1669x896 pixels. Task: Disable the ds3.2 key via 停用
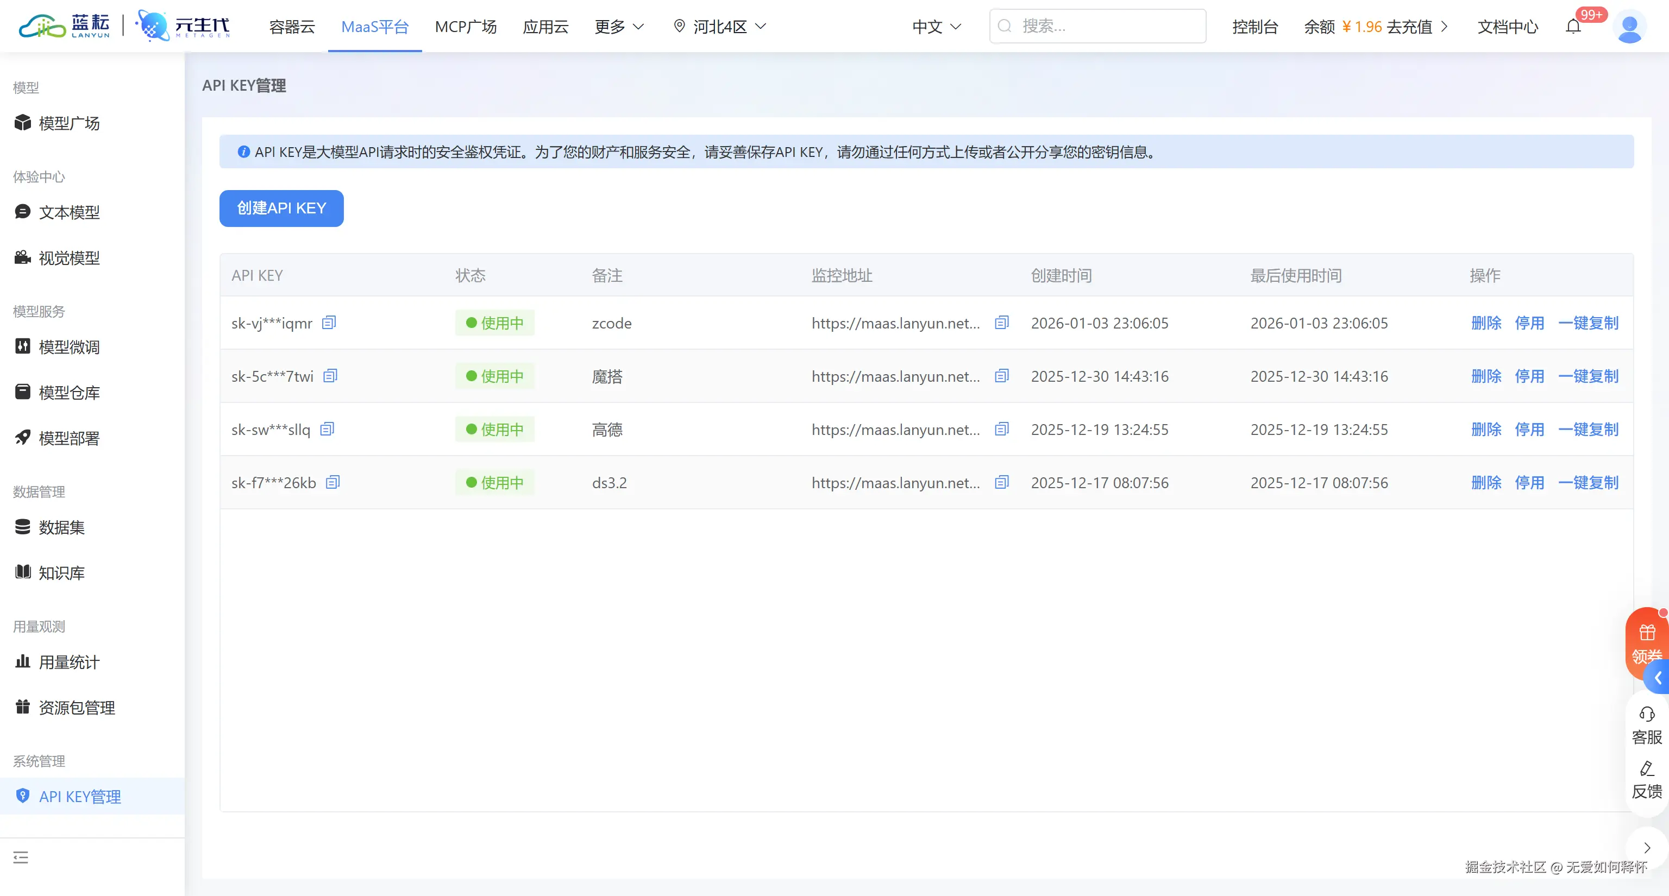click(1529, 482)
